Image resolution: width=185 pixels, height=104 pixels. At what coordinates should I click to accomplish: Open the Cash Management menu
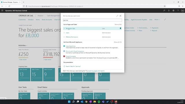coord(53,16)
